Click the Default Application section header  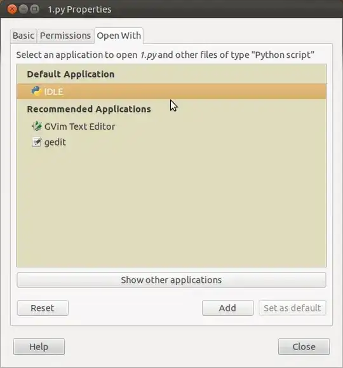tap(71, 74)
